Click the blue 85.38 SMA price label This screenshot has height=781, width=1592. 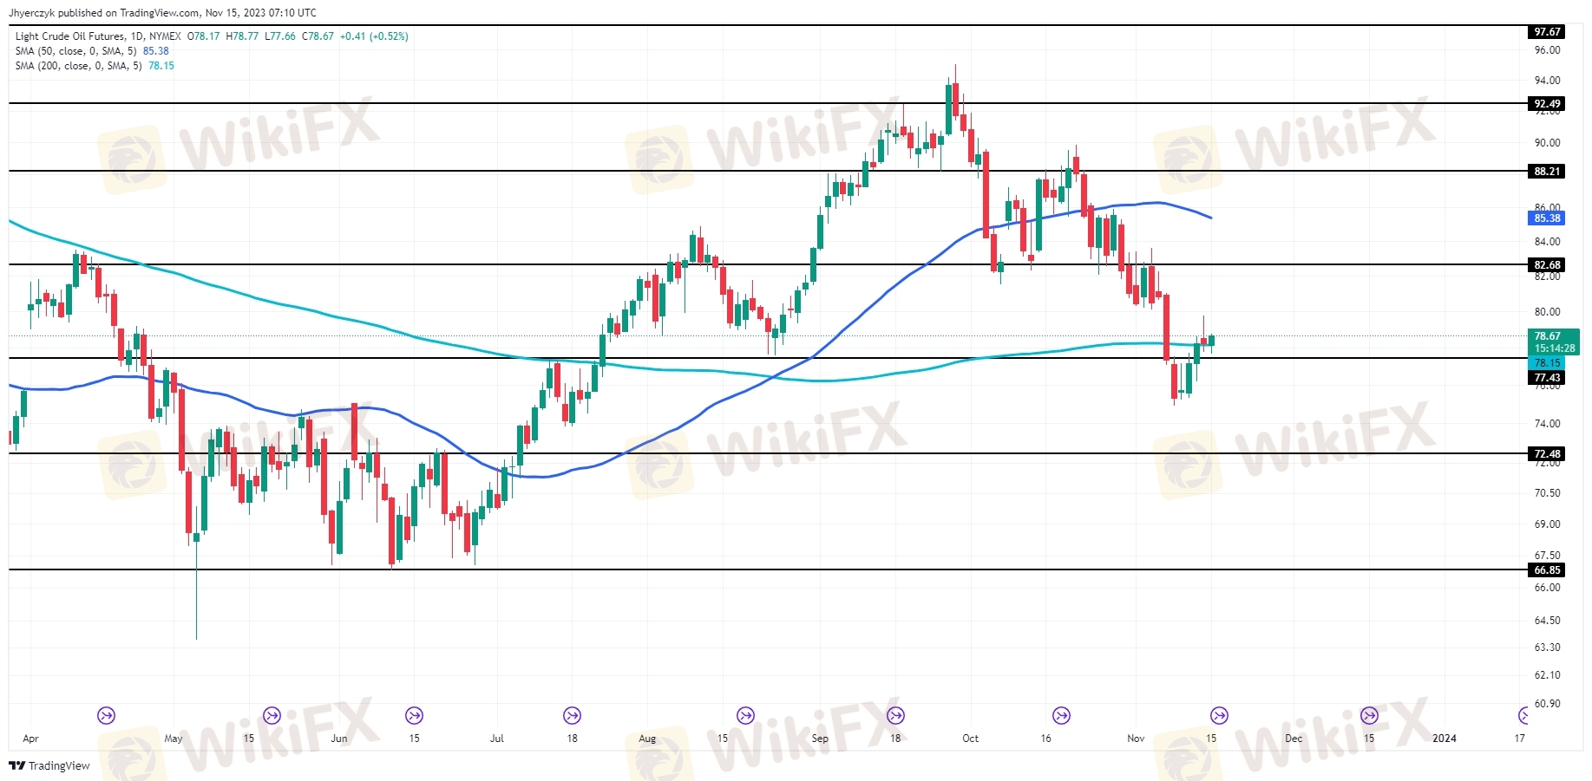tap(1546, 218)
